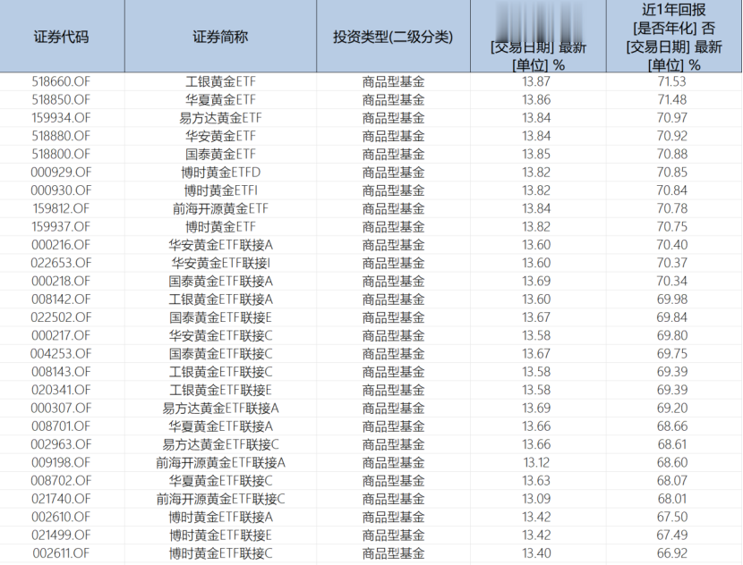Click the one-year return value 71.53
Screen dimensions: 743x565
tap(672, 82)
